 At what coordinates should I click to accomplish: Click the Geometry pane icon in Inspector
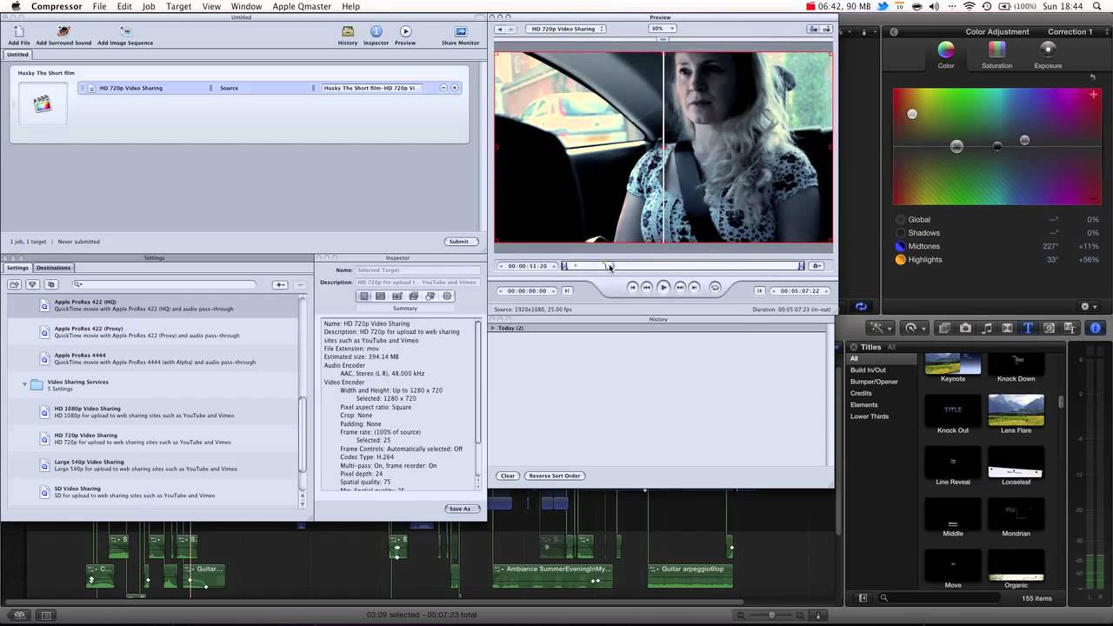[x=430, y=296]
